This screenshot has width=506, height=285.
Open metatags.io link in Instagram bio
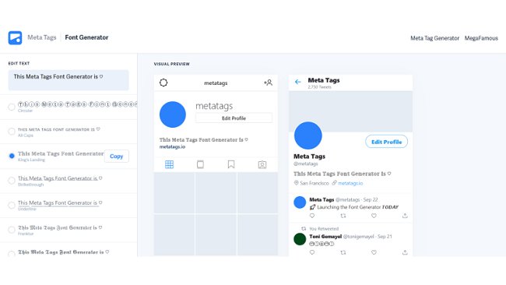(x=172, y=147)
